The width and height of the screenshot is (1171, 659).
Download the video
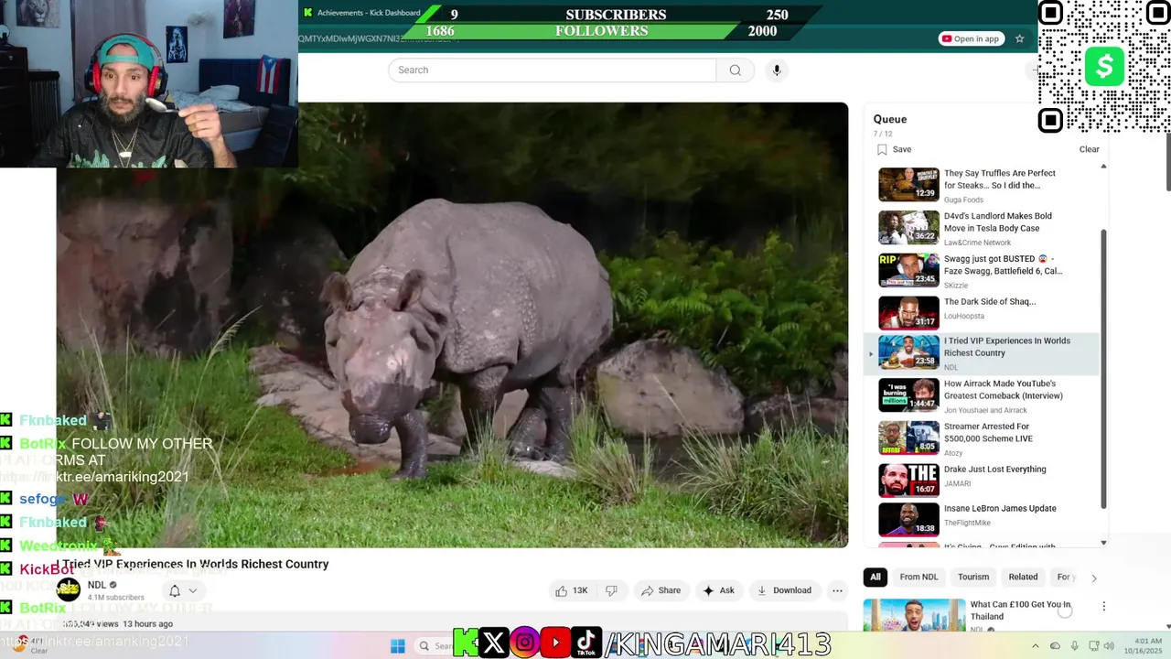(x=784, y=590)
